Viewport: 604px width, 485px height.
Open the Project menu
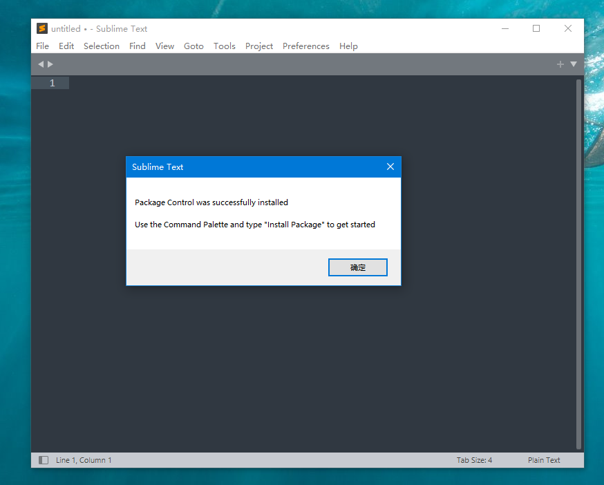(x=259, y=46)
